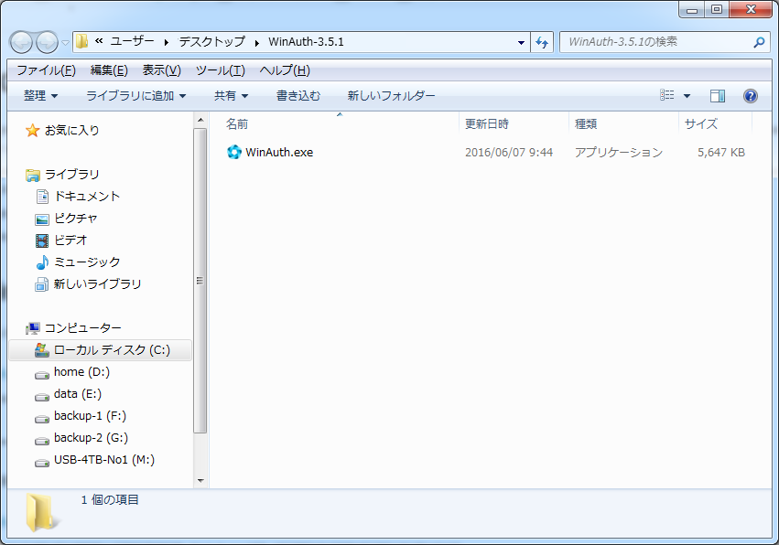Screen dimensions: 779x545
Task: Open the ツール(T) menu
Action: [220, 70]
